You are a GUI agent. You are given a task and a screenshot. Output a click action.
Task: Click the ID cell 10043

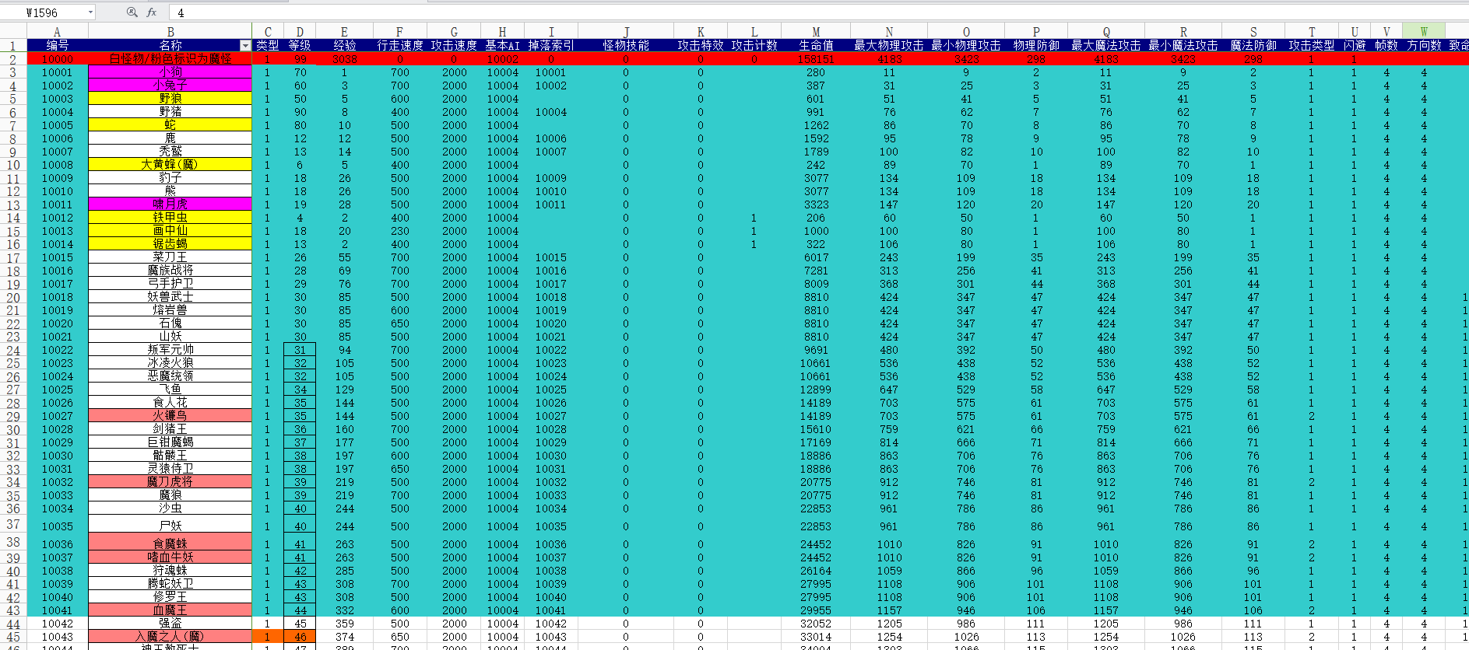coord(58,637)
